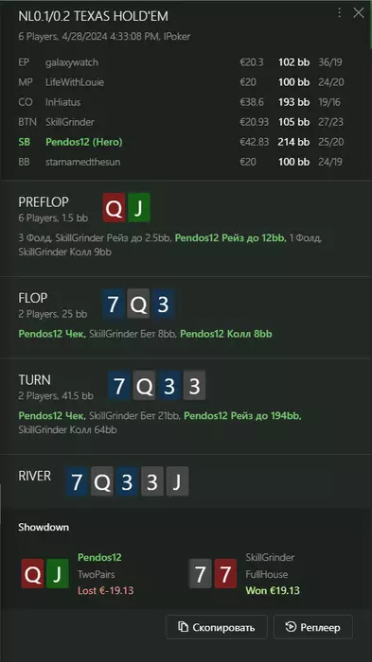The height and width of the screenshot is (662, 372).
Task: Click the InHiatus player name
Action: tap(63, 102)
